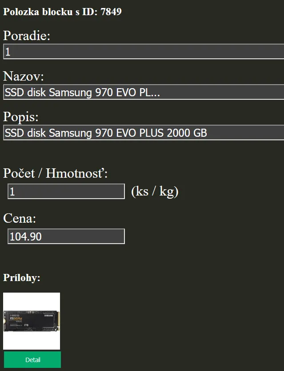
Task: Click the 'Polozka blocku s ID: 7849' heading
Action: point(62,12)
